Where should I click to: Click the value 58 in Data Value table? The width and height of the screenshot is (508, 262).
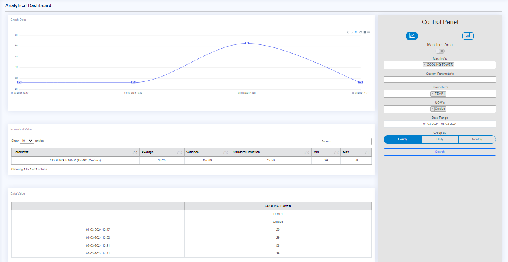tap(278, 246)
